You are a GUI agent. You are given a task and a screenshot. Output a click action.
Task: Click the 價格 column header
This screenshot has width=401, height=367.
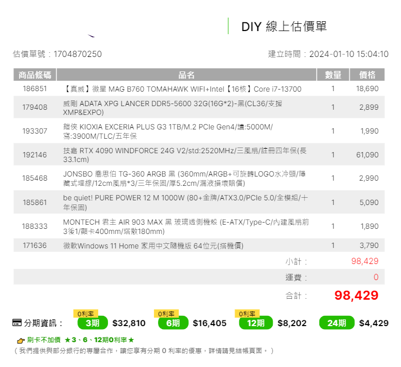[367, 75]
